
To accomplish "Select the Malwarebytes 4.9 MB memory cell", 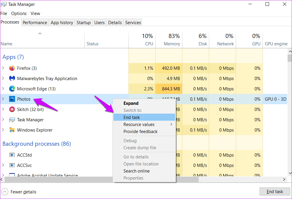I will coord(169,79).
